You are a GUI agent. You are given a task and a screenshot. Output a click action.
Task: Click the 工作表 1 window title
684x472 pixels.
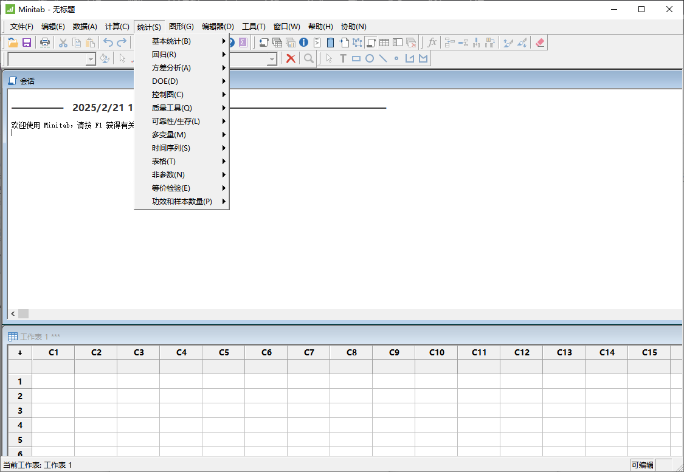click(40, 337)
